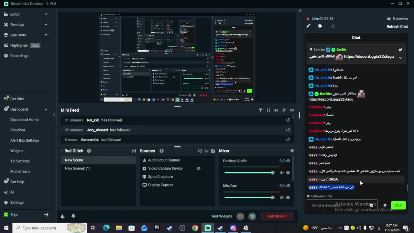Viewport: 414px width, 233px height.
Task: Edit stream info pencil icon
Action: point(308,26)
